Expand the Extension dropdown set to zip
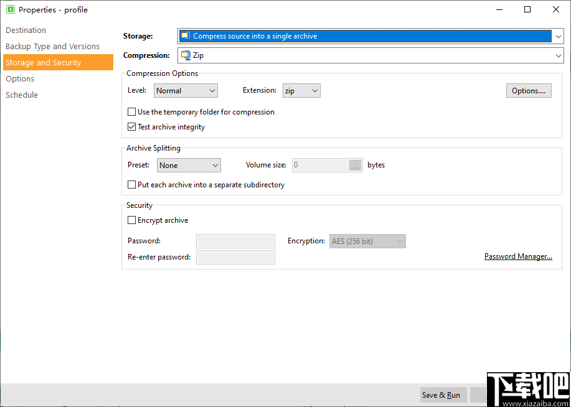Viewport: 571px width, 407px height. click(x=301, y=91)
